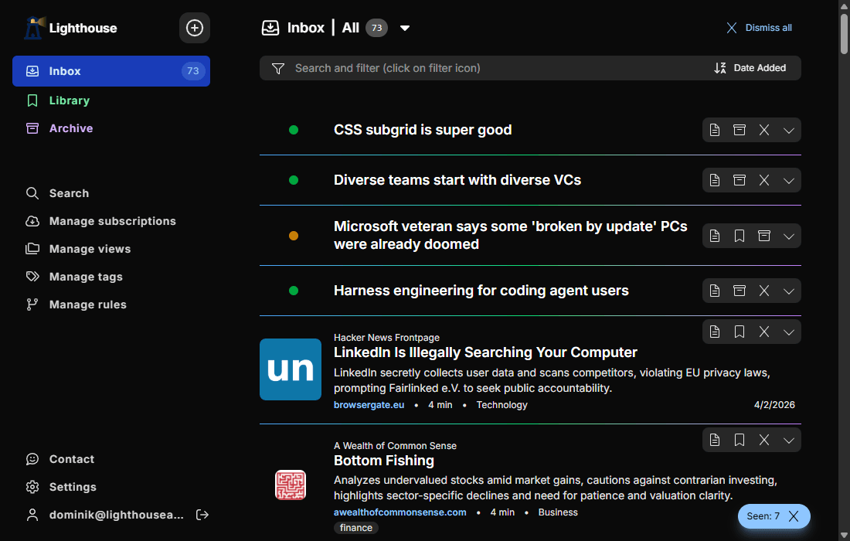Screen dimensions: 850x541
Task: Open reader view for Harness engineering article
Action: [x=715, y=291]
